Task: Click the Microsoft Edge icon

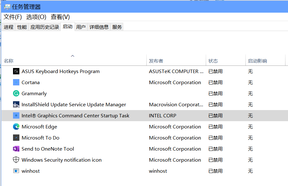Action: 16,127
